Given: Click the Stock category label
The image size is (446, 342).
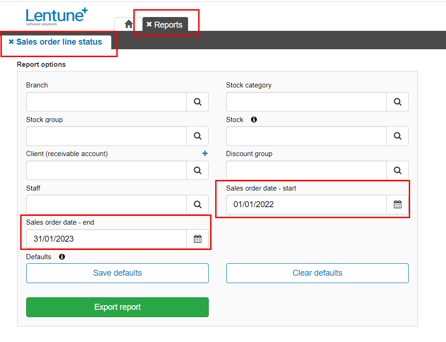Looking at the screenshot, I should point(249,85).
